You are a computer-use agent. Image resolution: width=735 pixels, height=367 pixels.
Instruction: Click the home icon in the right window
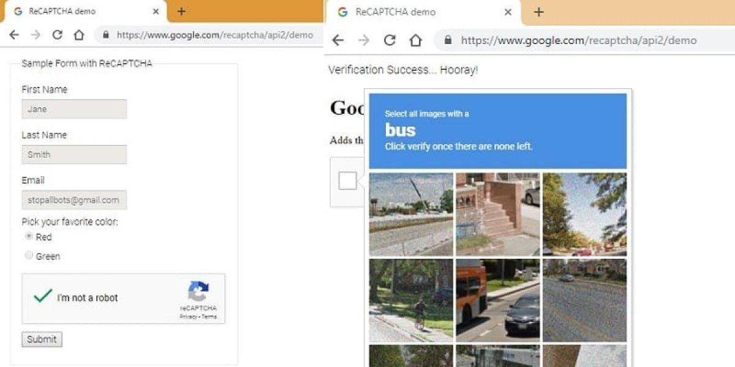click(x=415, y=40)
